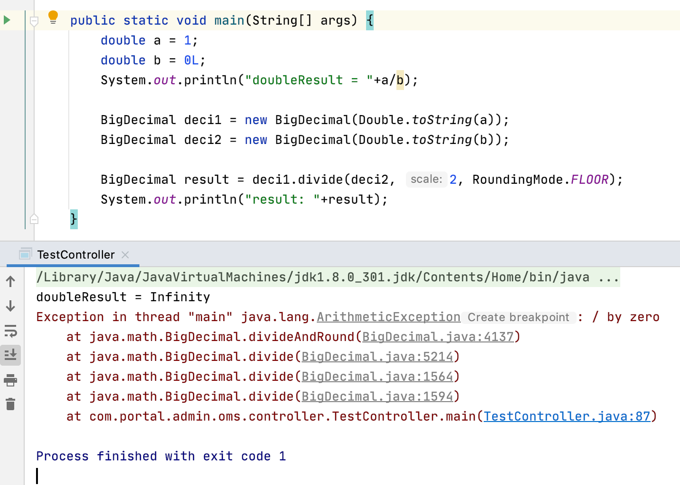Screen dimensions: 680x485
Task: Toggle scroll to end of console
Action: [10, 355]
